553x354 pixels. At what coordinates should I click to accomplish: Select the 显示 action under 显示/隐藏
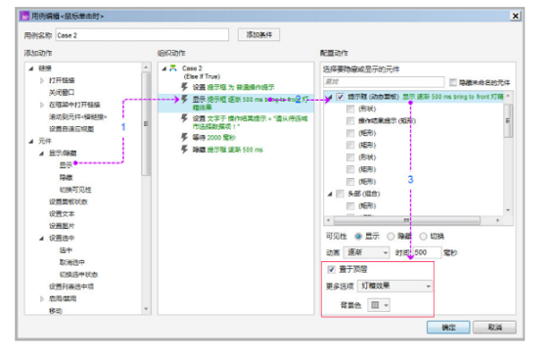66,165
